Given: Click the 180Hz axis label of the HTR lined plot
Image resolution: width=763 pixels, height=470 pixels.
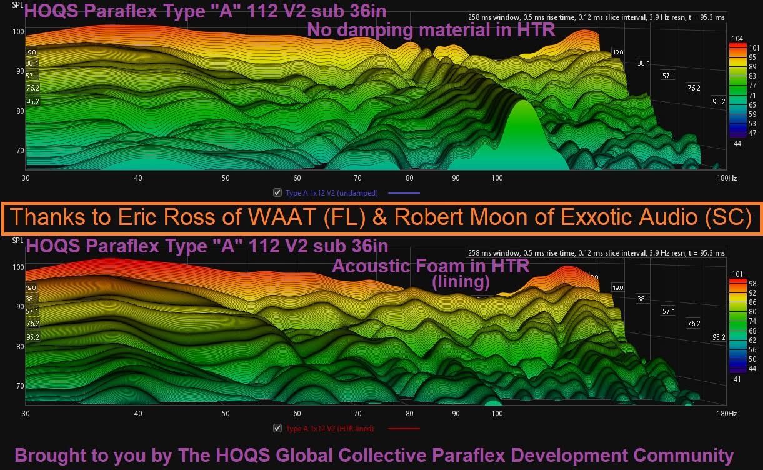Looking at the screenshot, I should coord(727,414).
